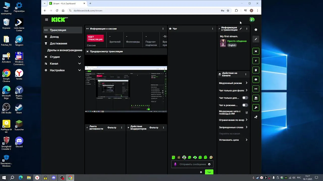The image size is (323, 181).
Task: Toggle the 'Чат в режиме...' switch
Action: [x=245, y=105]
